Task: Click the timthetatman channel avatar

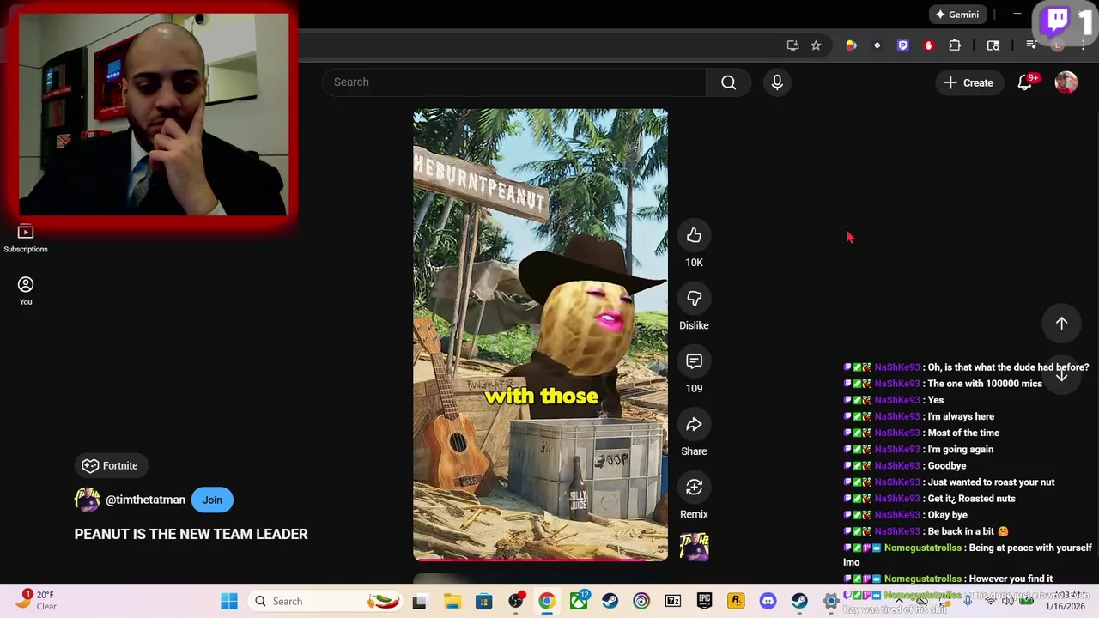Action: coord(87,500)
